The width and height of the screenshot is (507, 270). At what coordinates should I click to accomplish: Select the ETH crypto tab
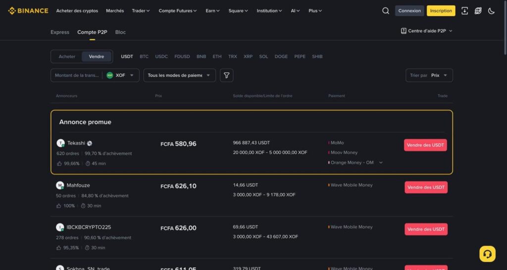pos(217,56)
